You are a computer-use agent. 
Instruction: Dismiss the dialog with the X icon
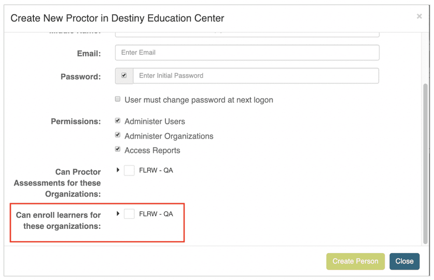[419, 16]
